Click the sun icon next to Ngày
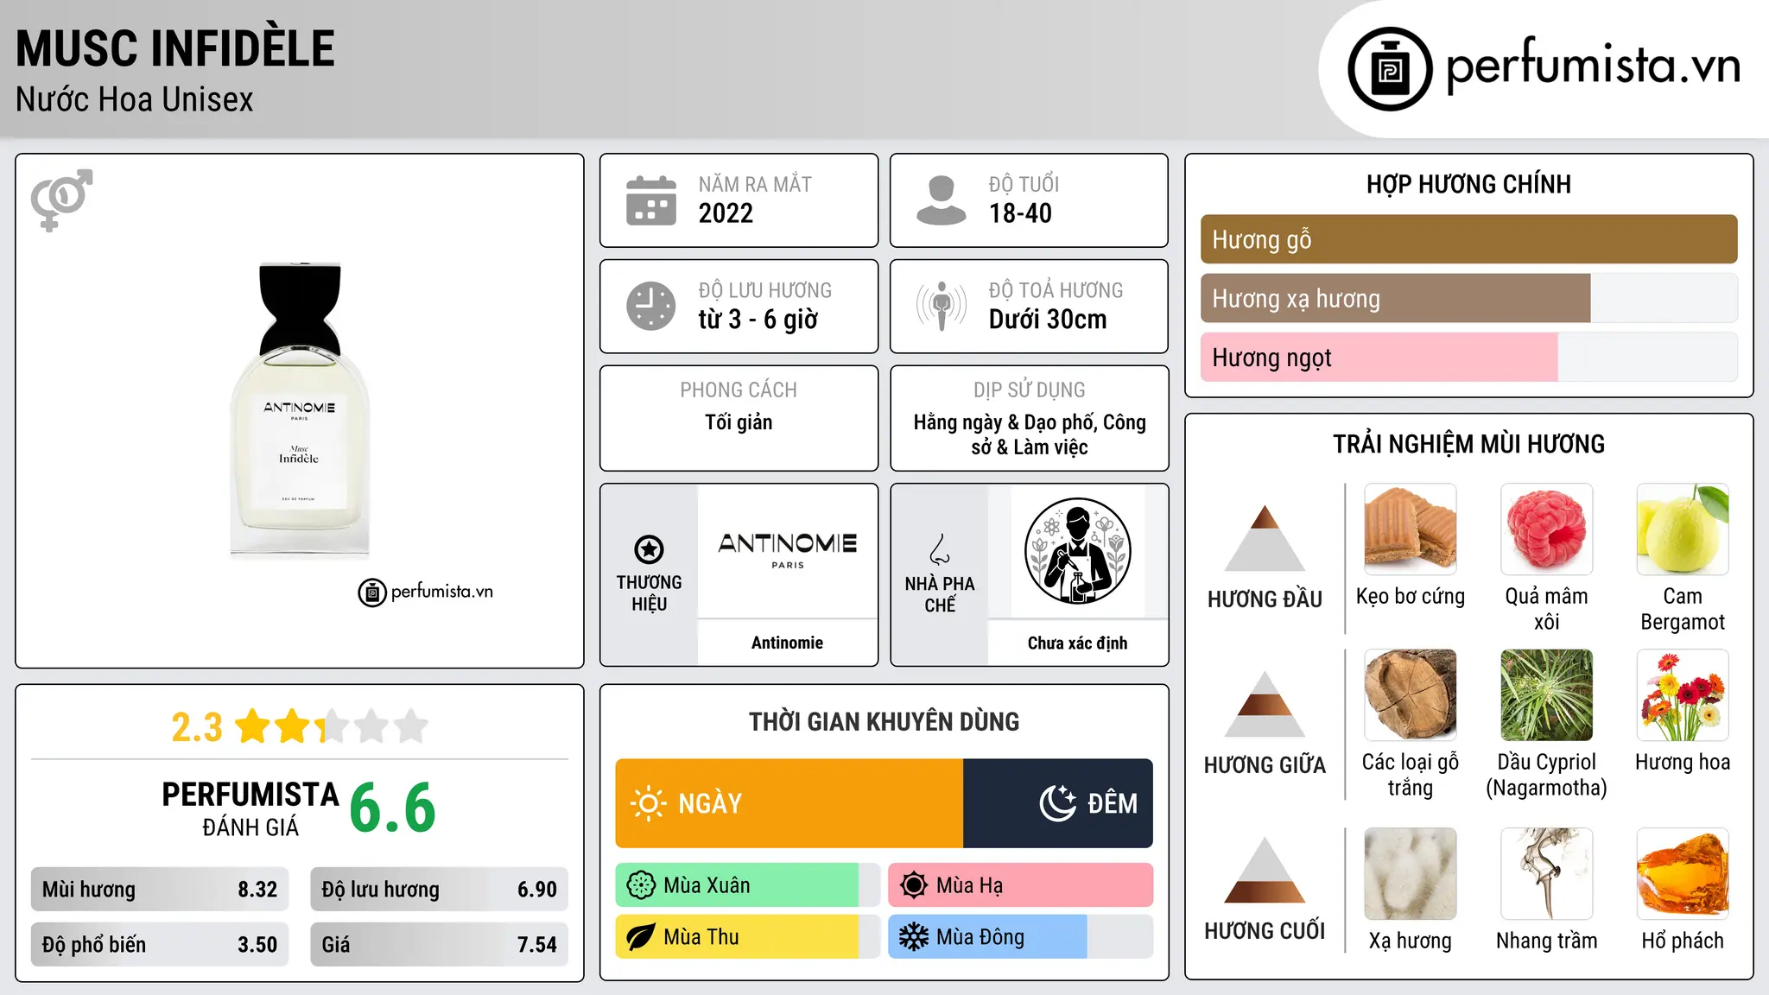 coord(649,803)
